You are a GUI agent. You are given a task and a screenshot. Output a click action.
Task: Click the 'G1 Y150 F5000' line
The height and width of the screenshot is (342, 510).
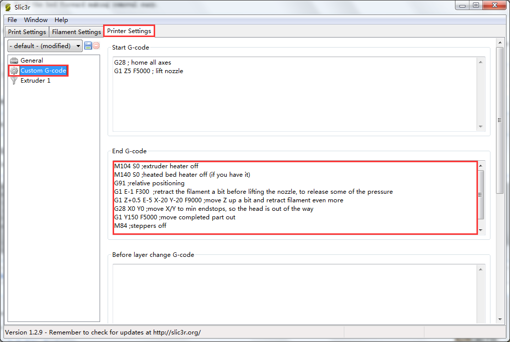tap(175, 217)
